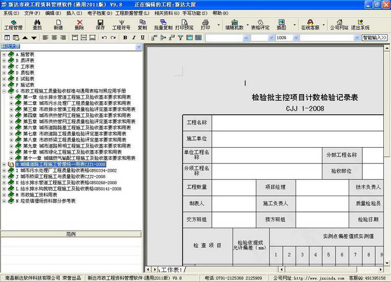Screen dimensions: 391x282
Task: Click the 工程名称 input cell in the form
Action: click(x=298, y=123)
